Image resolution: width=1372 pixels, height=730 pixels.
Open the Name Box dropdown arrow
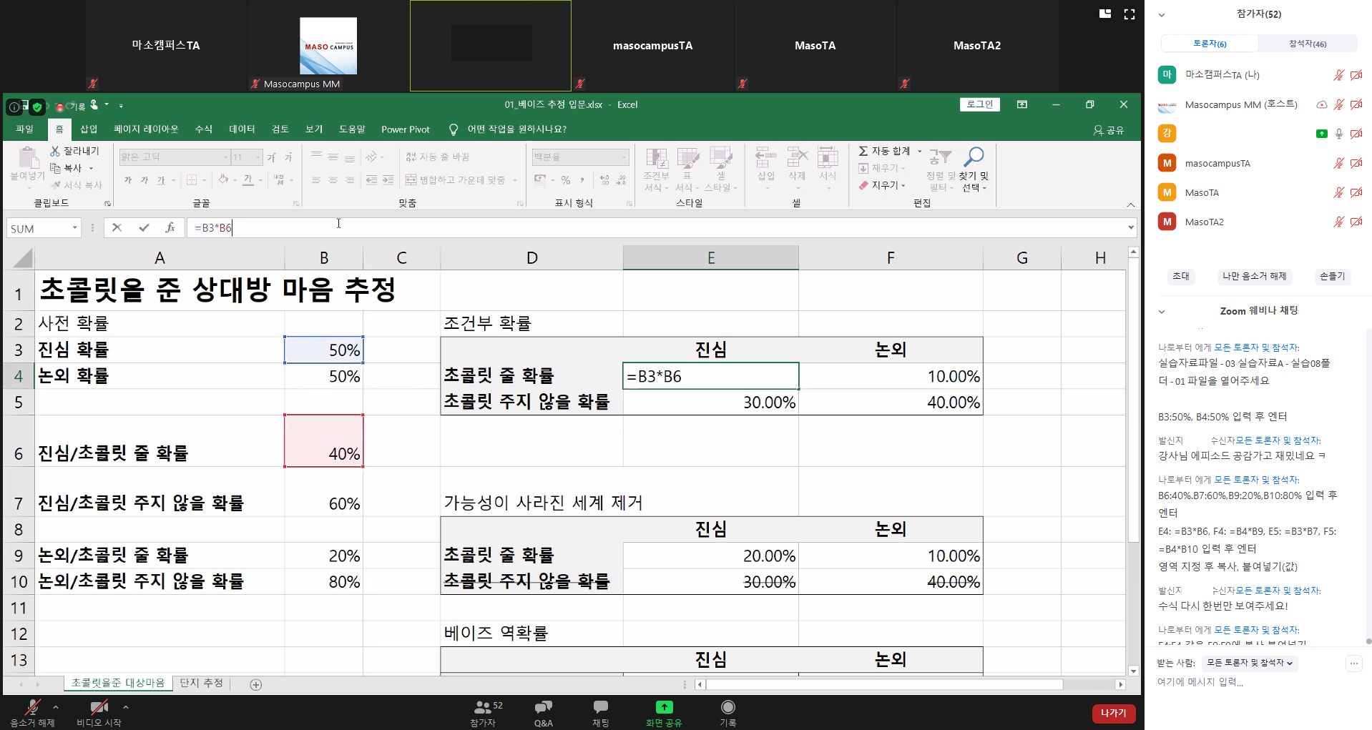coord(74,228)
